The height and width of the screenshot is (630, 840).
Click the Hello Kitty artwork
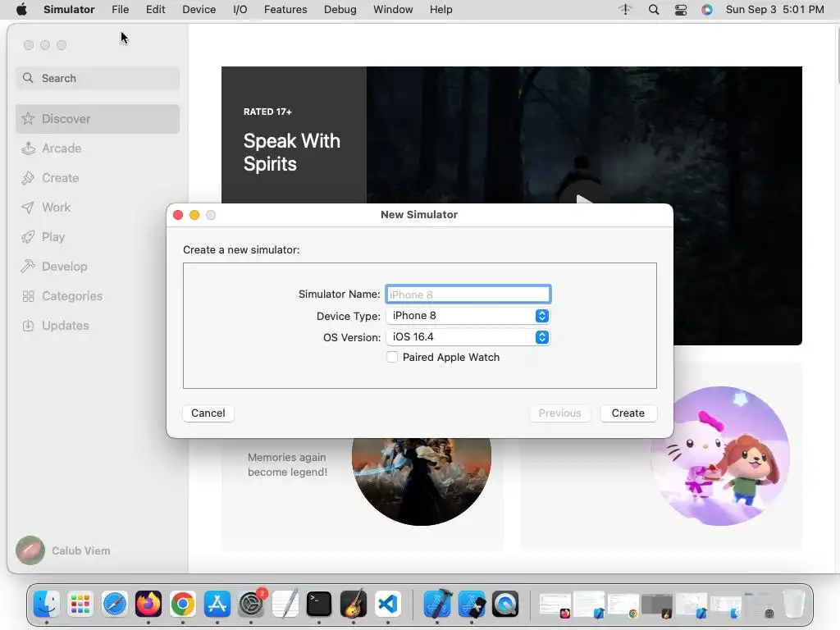tap(720, 456)
